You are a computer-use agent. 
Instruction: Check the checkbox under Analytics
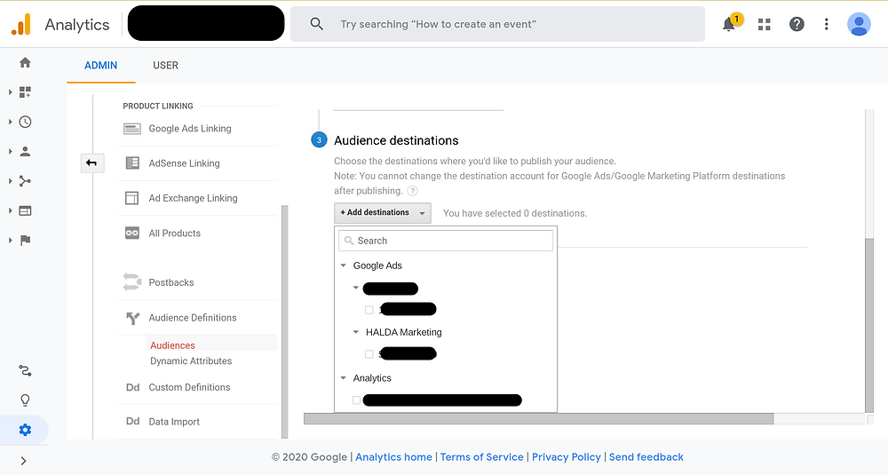click(x=356, y=400)
